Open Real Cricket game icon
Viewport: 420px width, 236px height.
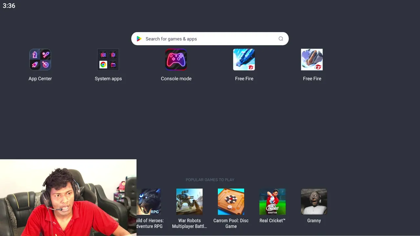tap(273, 202)
